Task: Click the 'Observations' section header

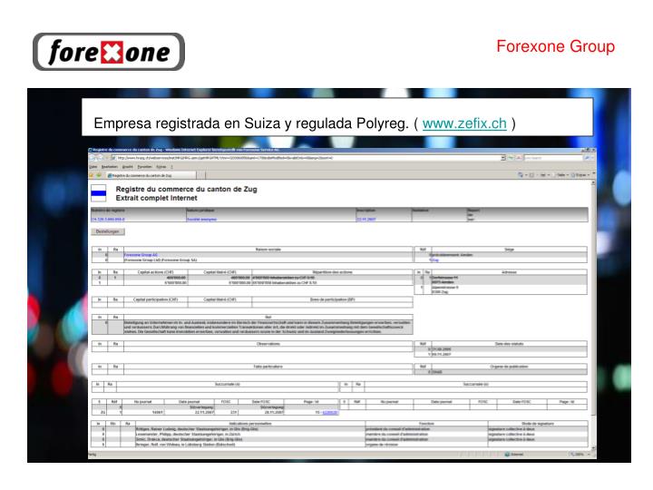Action: point(268,344)
